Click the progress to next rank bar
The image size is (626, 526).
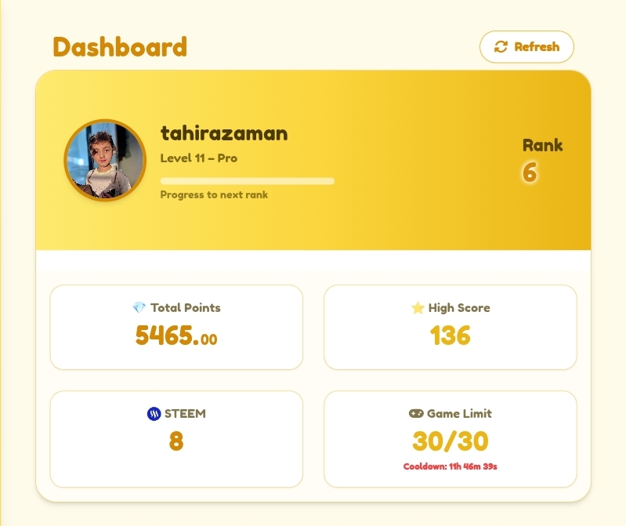point(248,181)
